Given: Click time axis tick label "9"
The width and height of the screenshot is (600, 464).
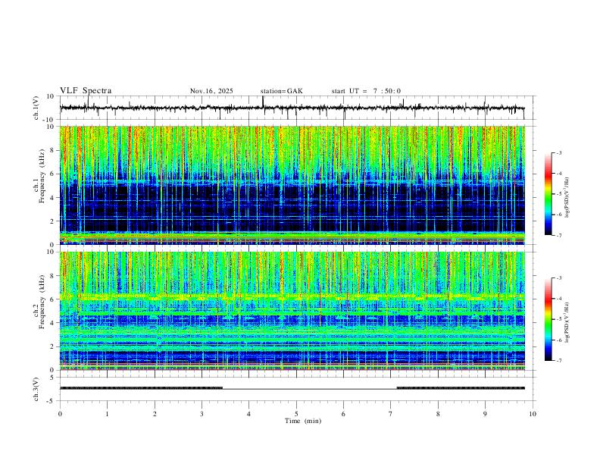Looking at the screenshot, I should coord(485,414).
